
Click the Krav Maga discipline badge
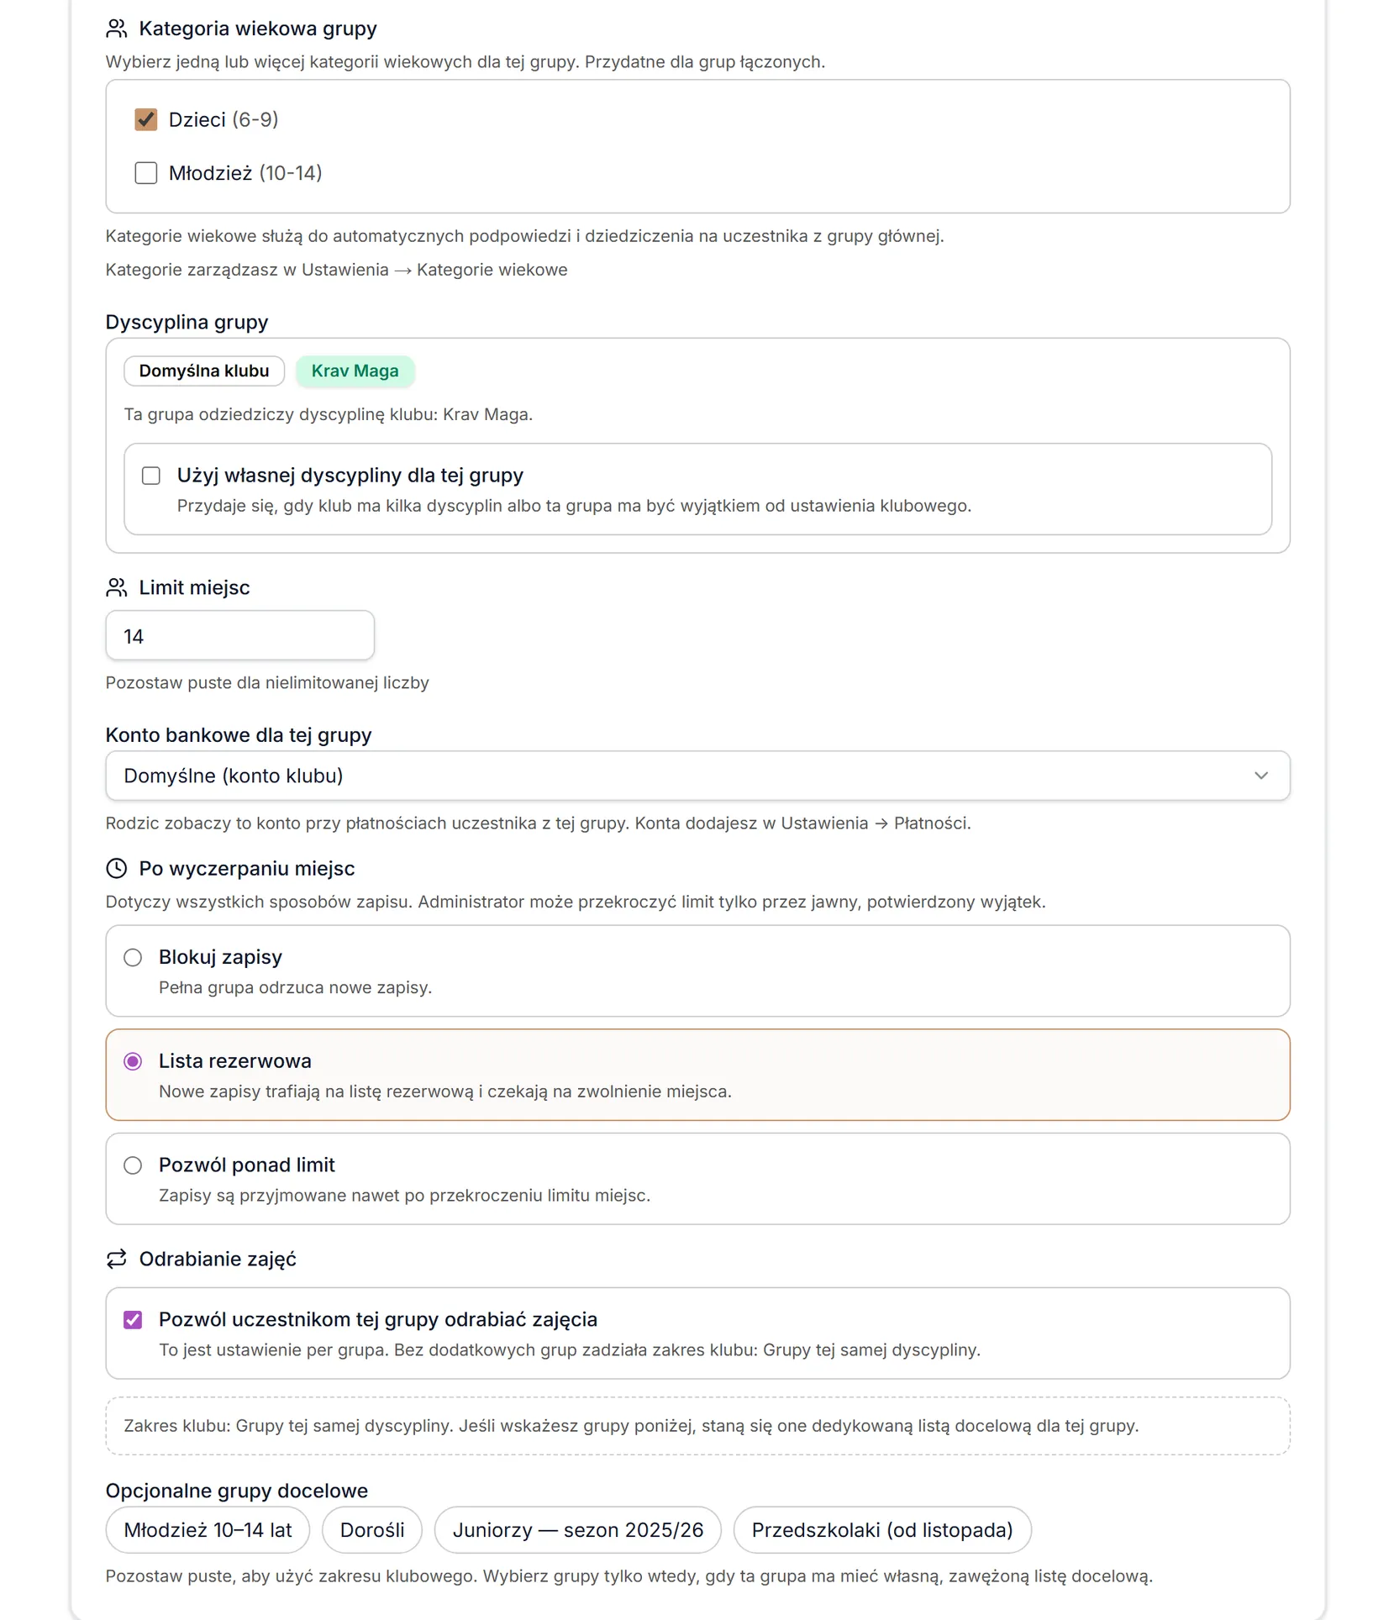click(355, 371)
